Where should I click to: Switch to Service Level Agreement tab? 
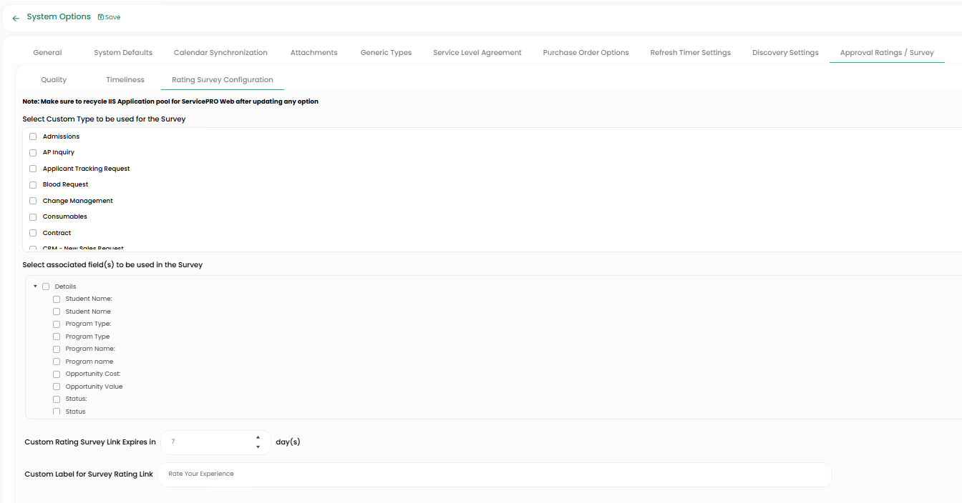pos(477,52)
